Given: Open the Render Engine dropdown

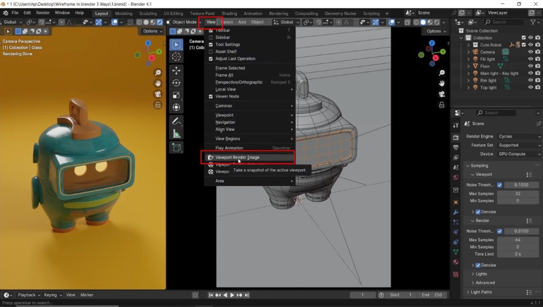Looking at the screenshot, I should pos(519,136).
